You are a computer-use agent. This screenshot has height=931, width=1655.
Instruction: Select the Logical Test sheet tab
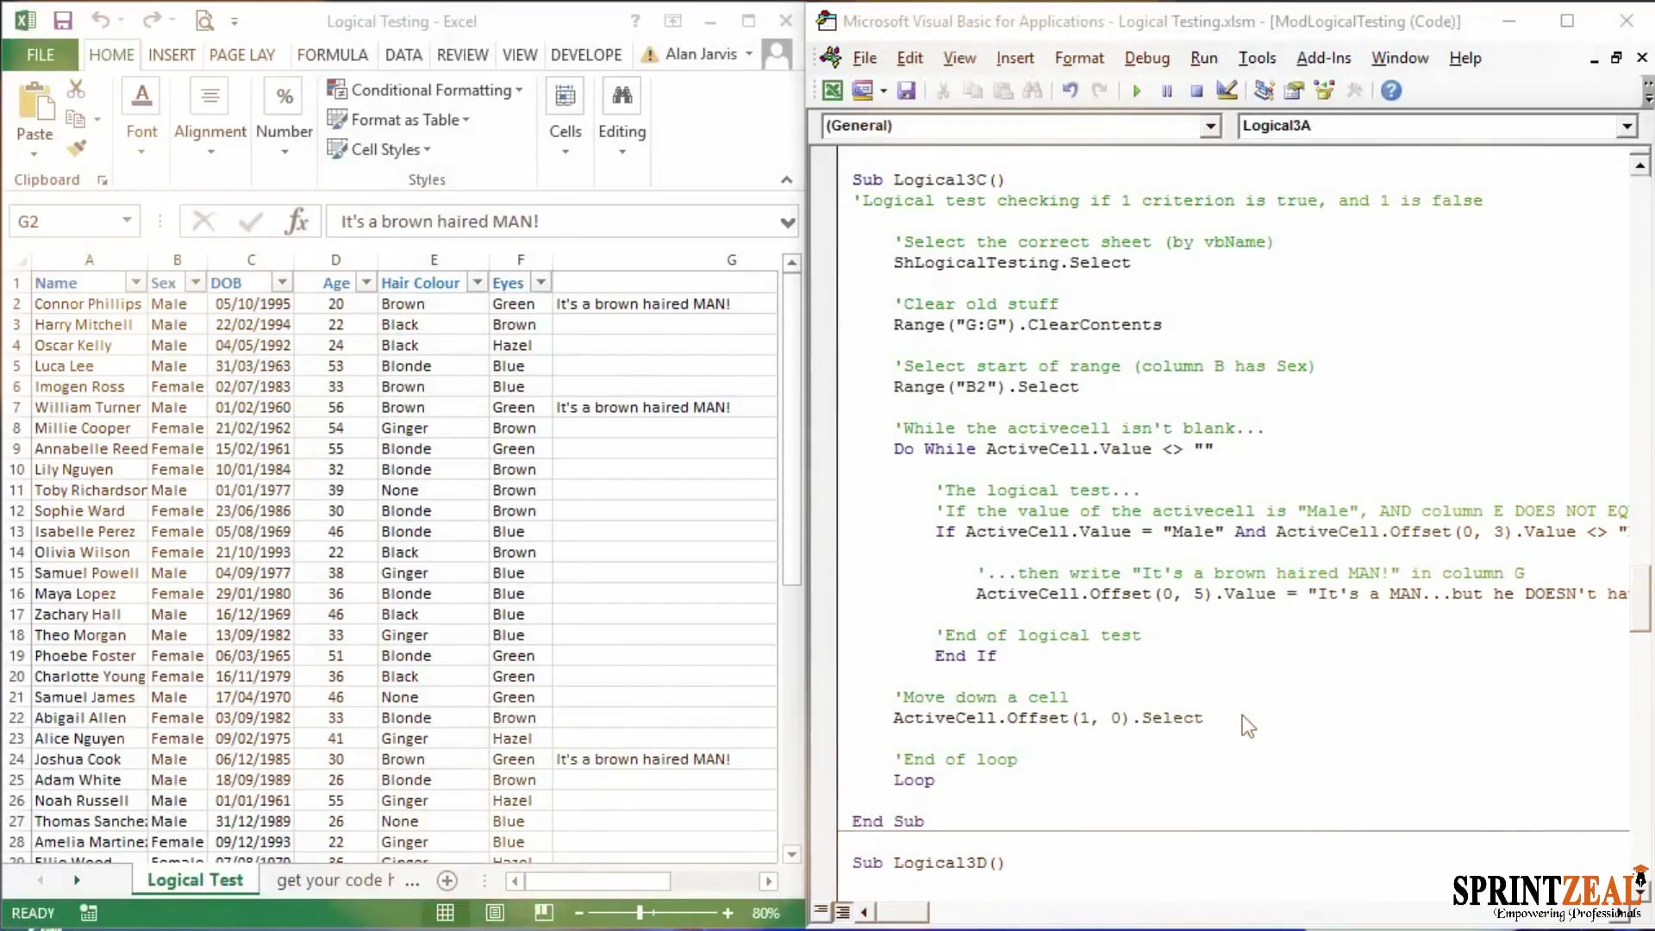(x=195, y=880)
